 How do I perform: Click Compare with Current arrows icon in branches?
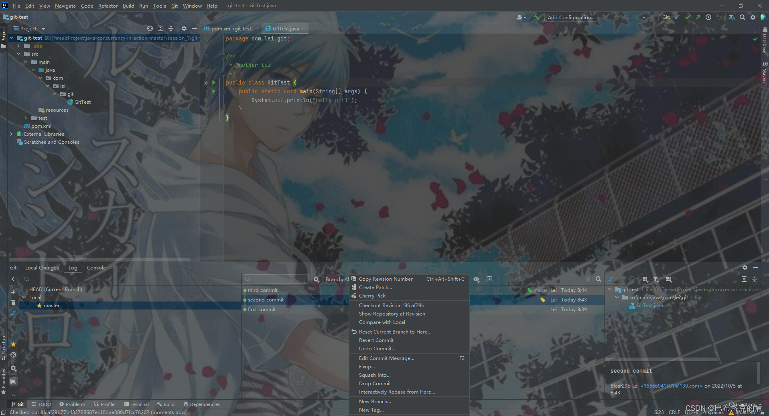[x=13, y=313]
